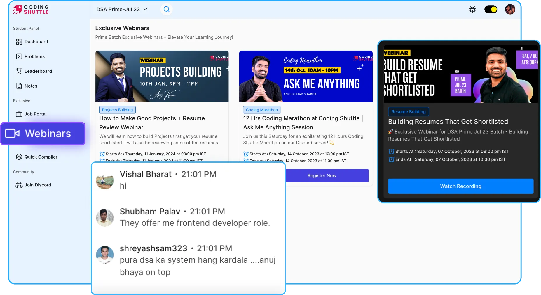Image resolution: width=541 pixels, height=295 pixels.
Task: Select the highlighted Webinars menu item
Action: 43,134
